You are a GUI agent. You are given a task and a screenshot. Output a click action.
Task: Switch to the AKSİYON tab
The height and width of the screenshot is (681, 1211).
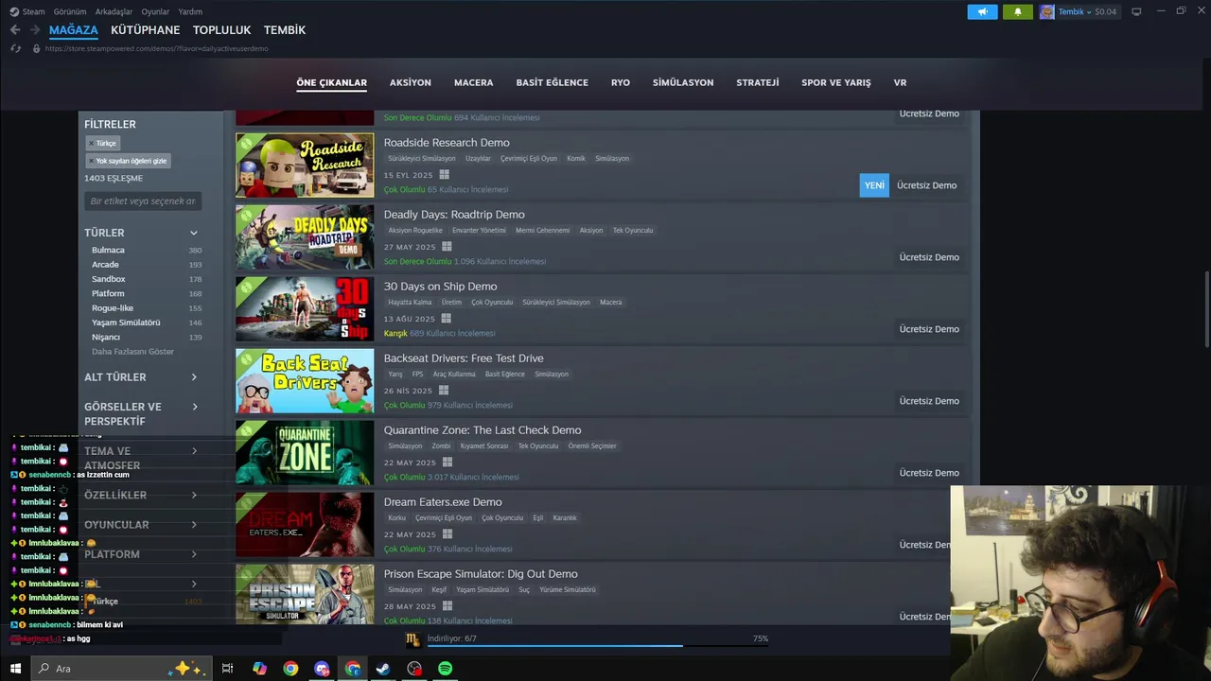[x=410, y=83]
